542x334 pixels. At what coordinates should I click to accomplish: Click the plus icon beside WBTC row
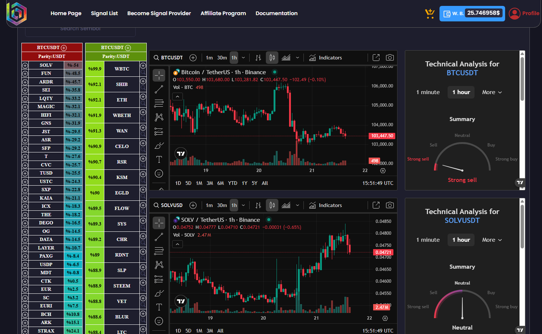143,66
